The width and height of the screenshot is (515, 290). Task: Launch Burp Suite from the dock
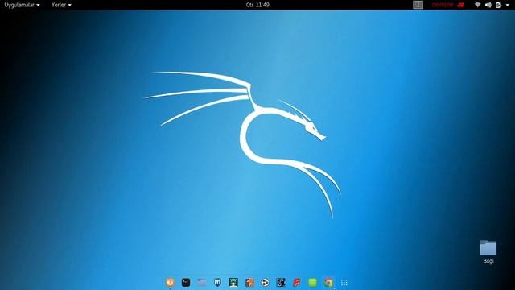(249, 282)
